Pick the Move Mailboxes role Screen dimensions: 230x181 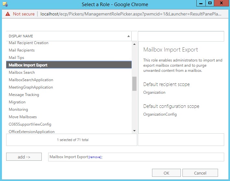[x=23, y=117]
